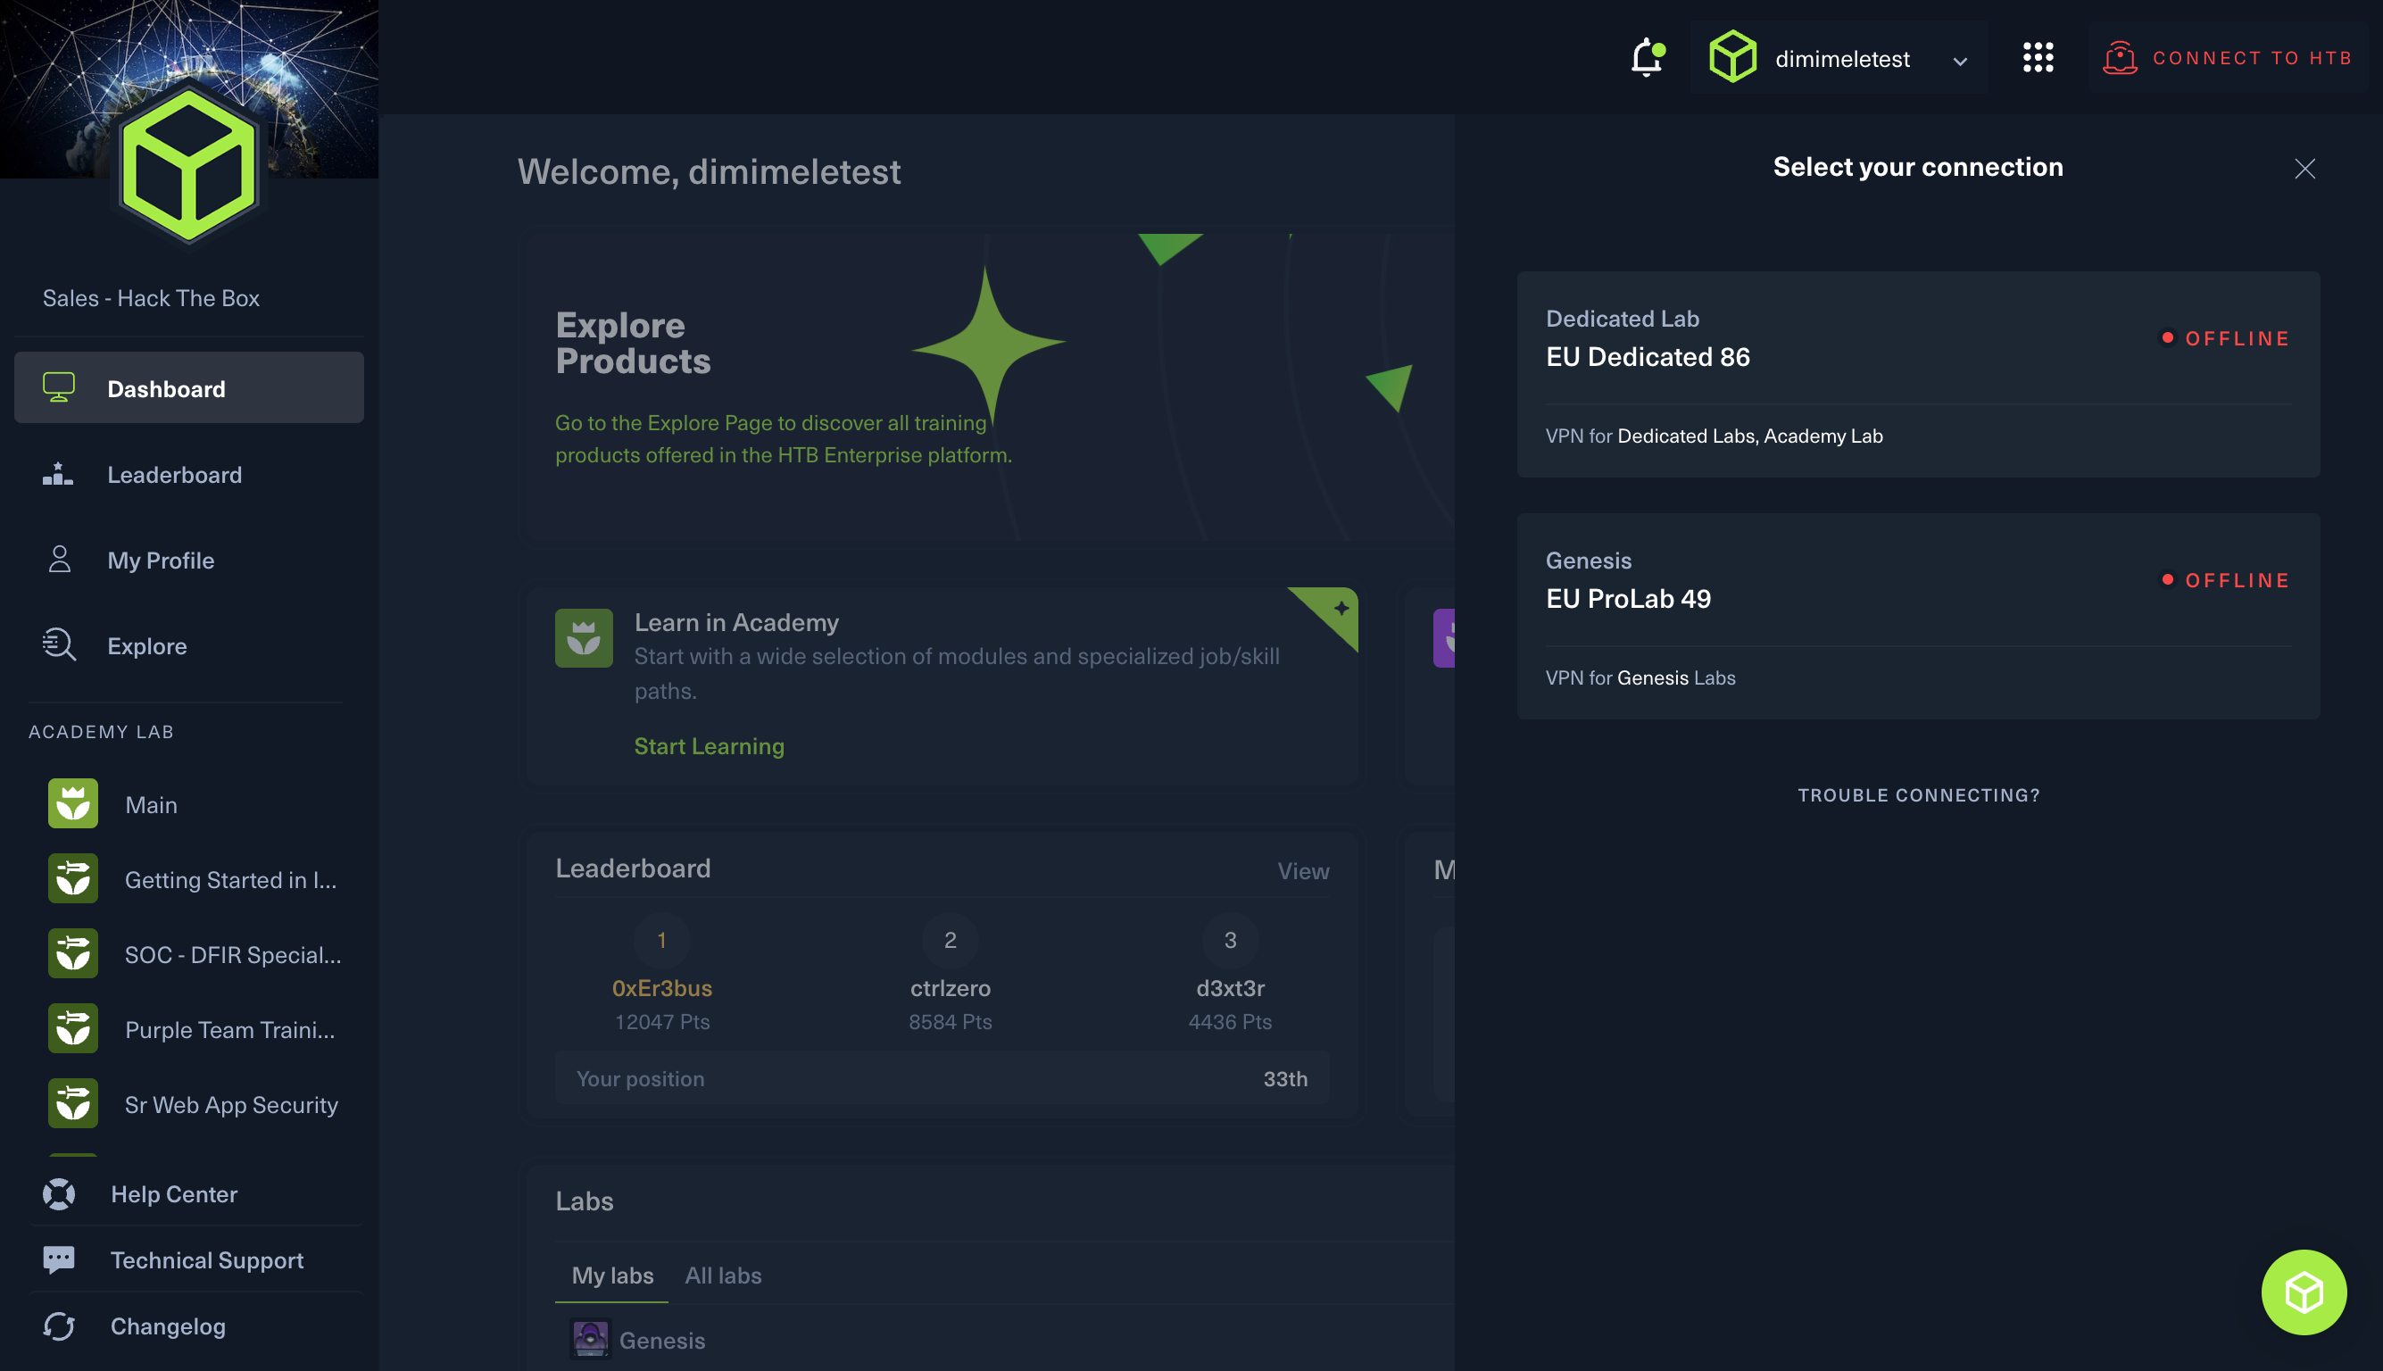Click the Explore magnifier icon
Image resolution: width=2383 pixels, height=1371 pixels.
coord(58,645)
